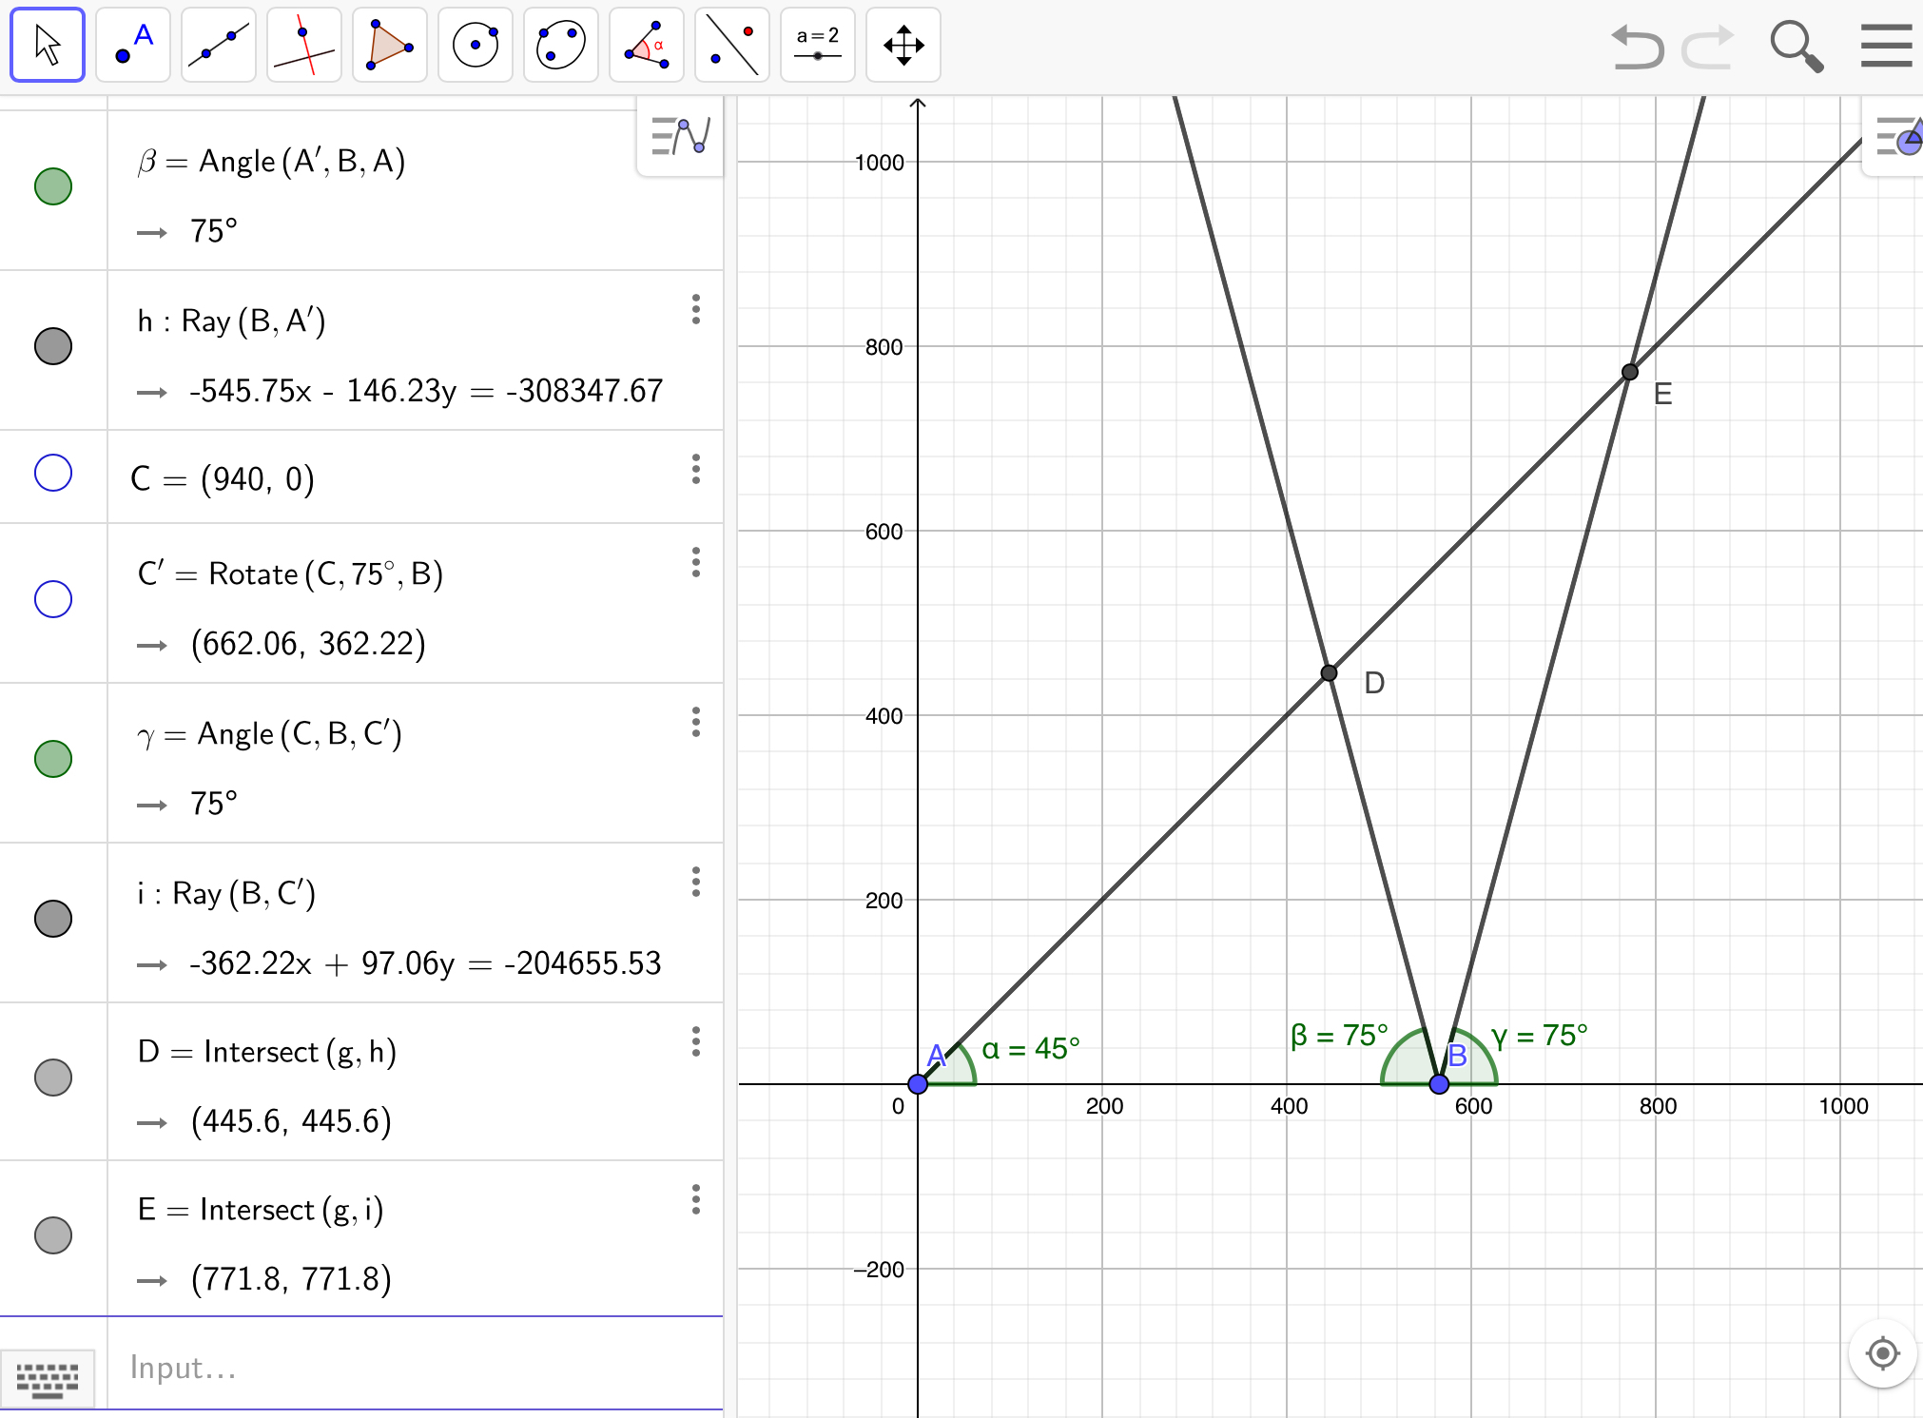Select the Perpendicular Line tool

coord(304,45)
